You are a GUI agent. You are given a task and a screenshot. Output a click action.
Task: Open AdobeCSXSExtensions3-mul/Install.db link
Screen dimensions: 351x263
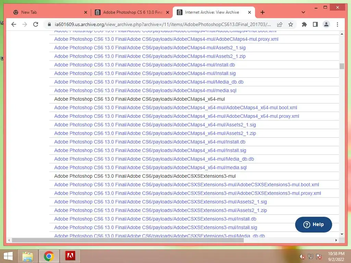(155, 219)
